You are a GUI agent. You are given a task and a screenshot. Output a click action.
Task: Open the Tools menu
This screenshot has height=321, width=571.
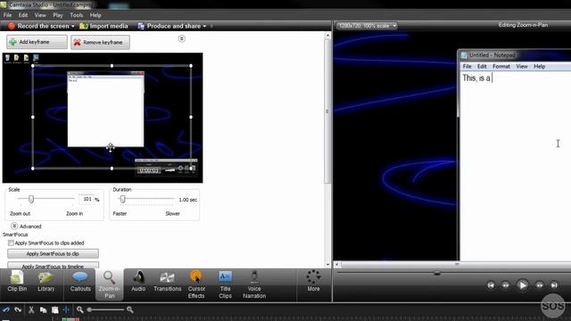tap(76, 15)
